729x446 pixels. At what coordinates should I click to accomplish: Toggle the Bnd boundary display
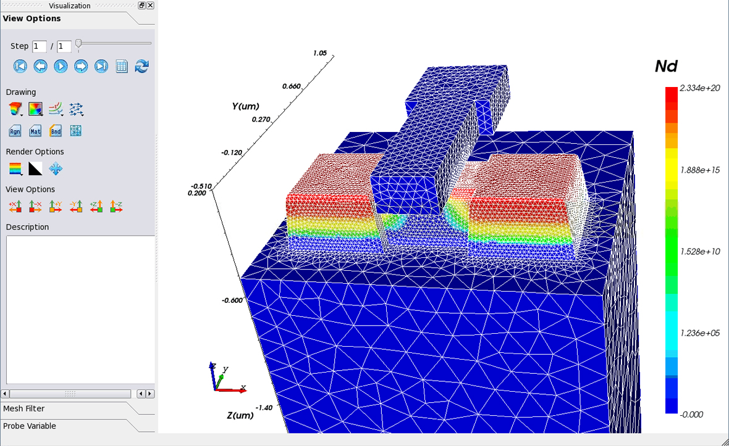[56, 131]
